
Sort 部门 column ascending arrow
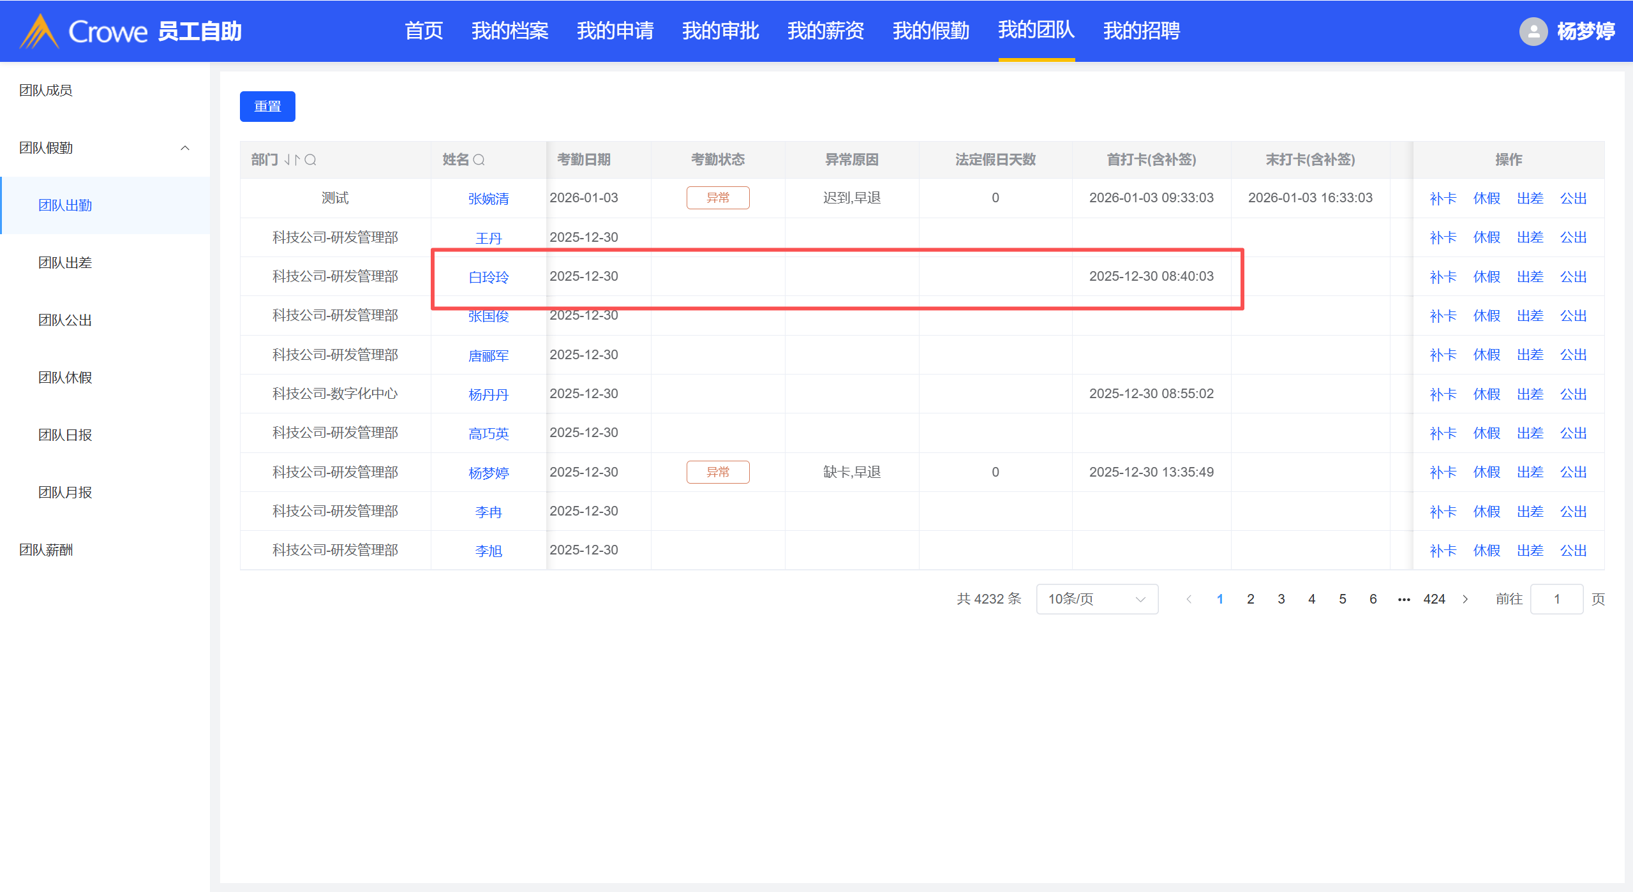click(297, 160)
